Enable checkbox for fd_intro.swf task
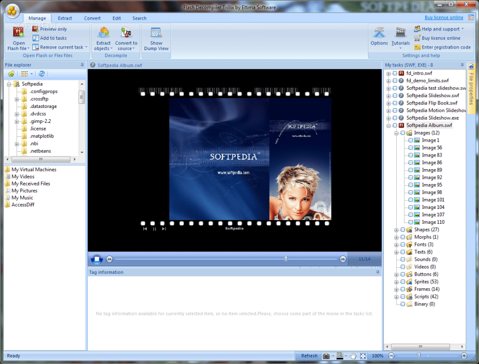Screen dimensions: 479x364 coord(395,73)
